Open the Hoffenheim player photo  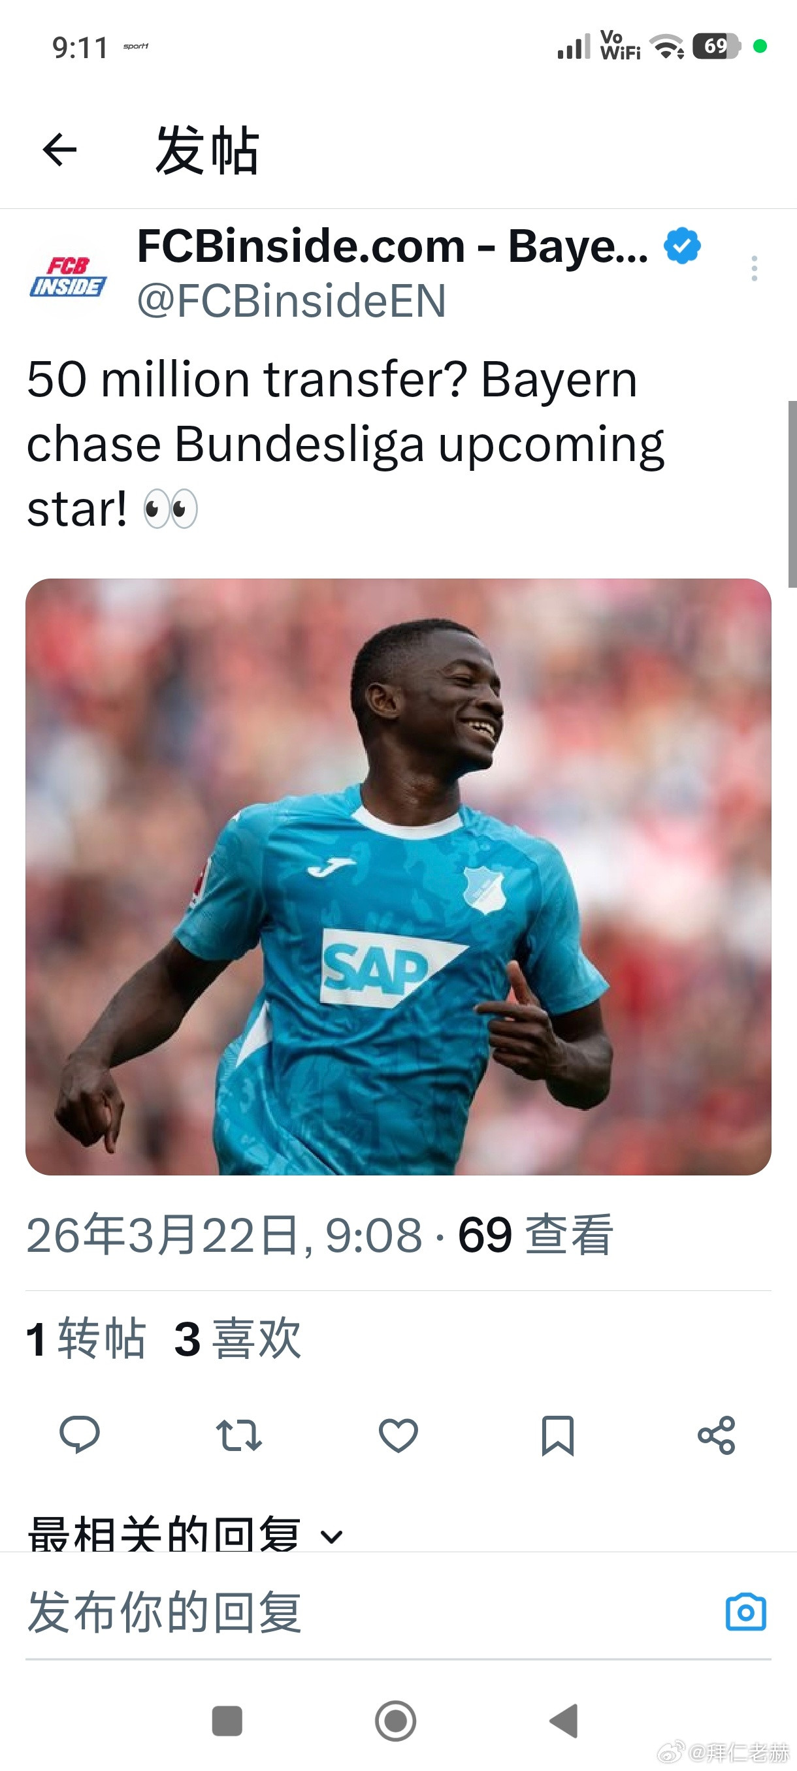pyautogui.click(x=398, y=876)
